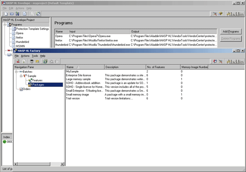246x172 pixels.
Task: Click HASP HL Envelope title bar icon
Action: pos(4,3)
